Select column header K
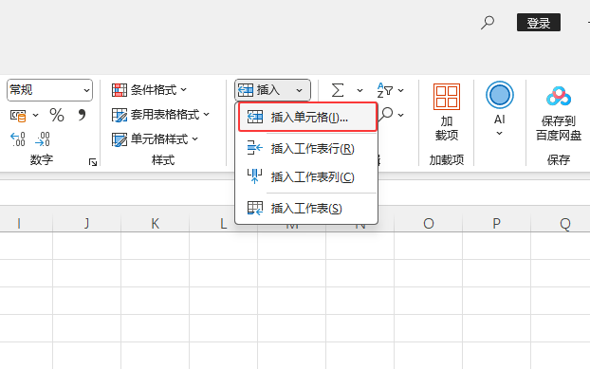This screenshot has height=369, width=590. (x=155, y=224)
